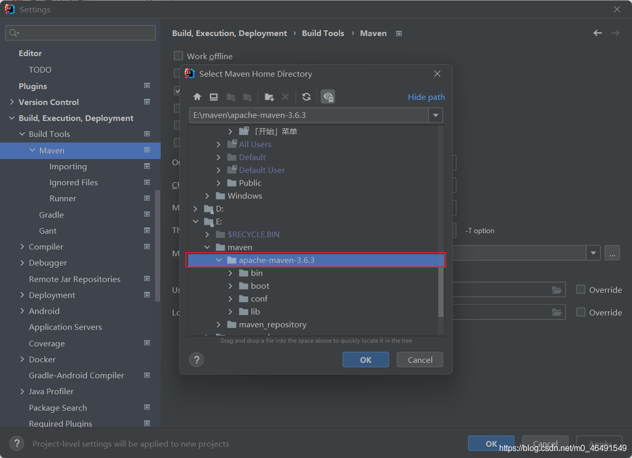Open help in Select Maven Home dialog
The height and width of the screenshot is (458, 632).
(197, 360)
